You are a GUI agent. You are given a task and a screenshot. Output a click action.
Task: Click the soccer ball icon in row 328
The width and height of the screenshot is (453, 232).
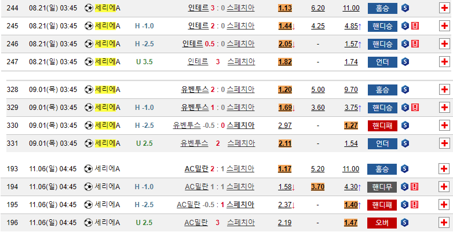tap(88, 89)
